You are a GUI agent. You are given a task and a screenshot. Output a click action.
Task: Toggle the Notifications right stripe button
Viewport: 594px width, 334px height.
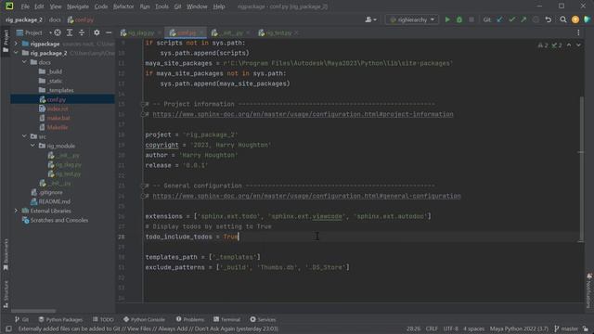(589, 290)
